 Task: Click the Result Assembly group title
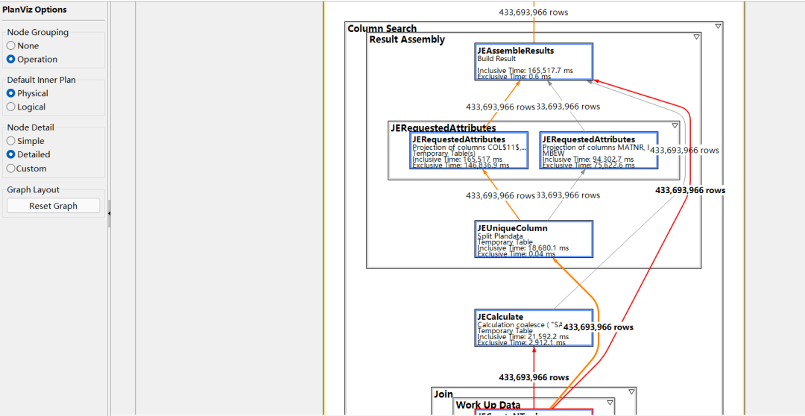(407, 40)
